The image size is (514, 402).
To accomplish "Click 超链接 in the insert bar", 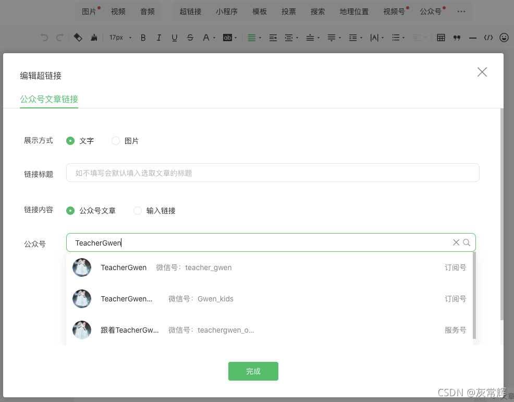I will coord(190,11).
